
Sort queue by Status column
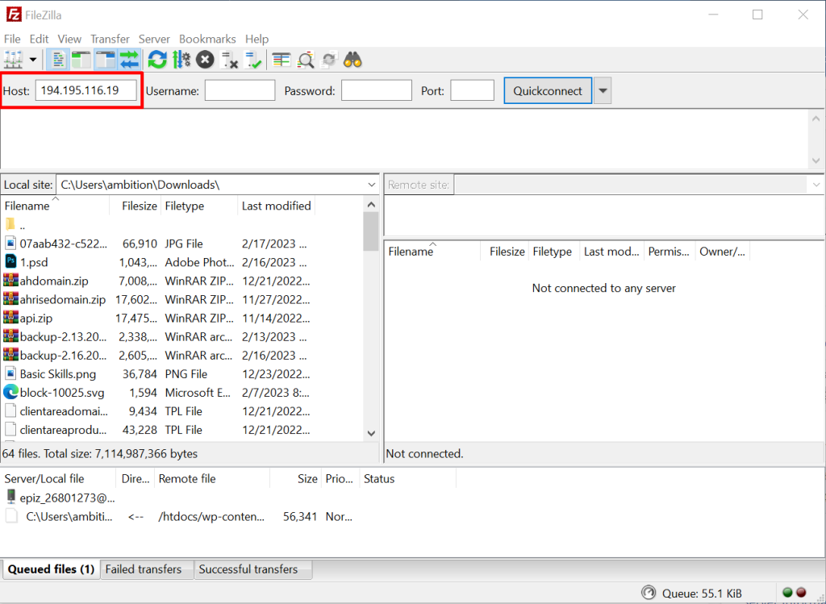click(407, 479)
